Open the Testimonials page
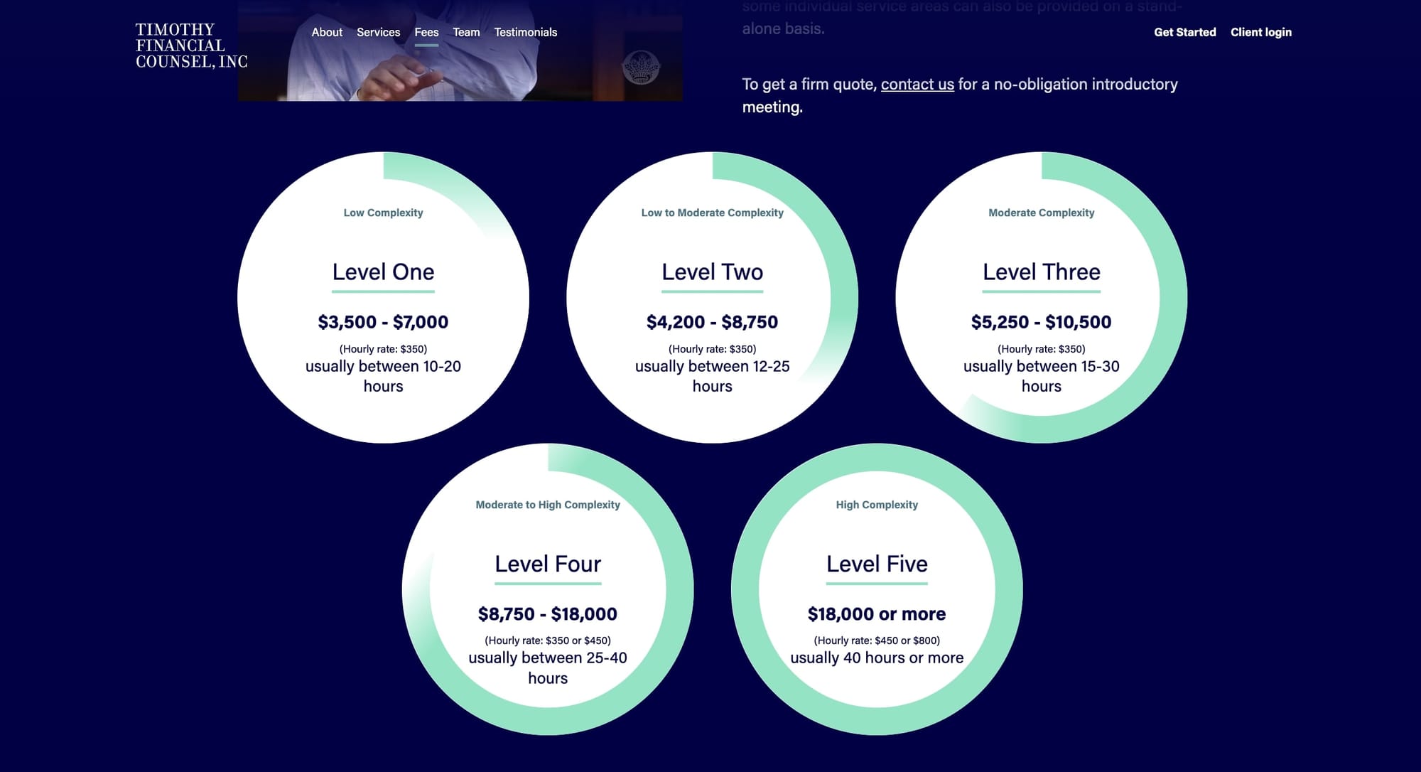Screen dimensions: 1421x772 tap(525, 32)
